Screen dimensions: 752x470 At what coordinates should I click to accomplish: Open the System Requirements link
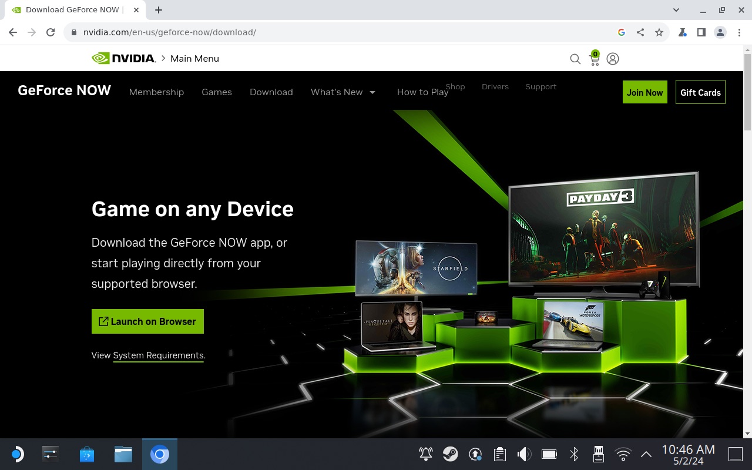pyautogui.click(x=158, y=355)
